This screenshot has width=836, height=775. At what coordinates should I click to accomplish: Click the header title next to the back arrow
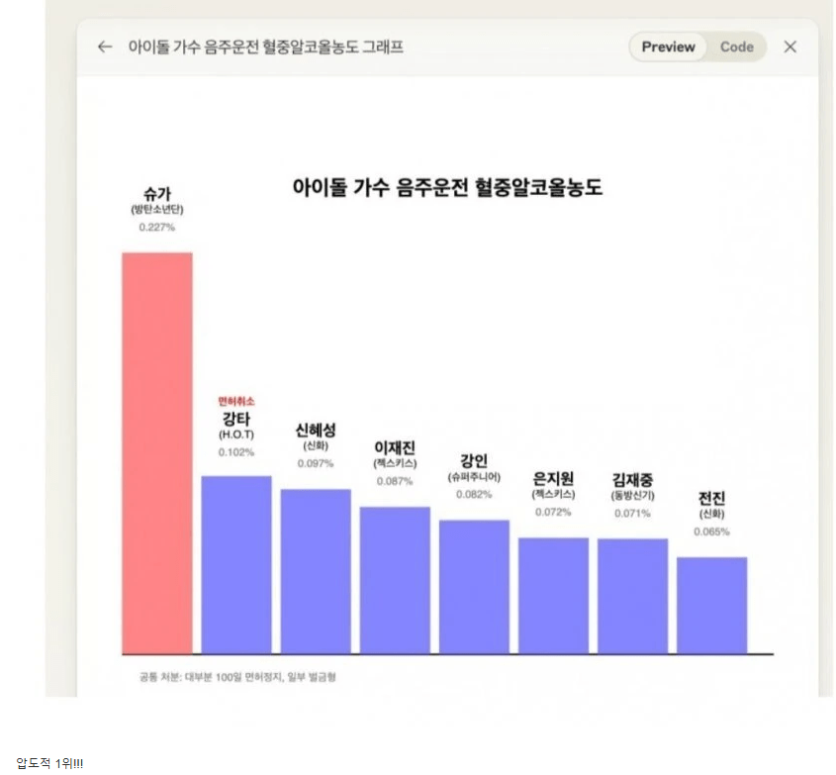pyautogui.click(x=265, y=47)
